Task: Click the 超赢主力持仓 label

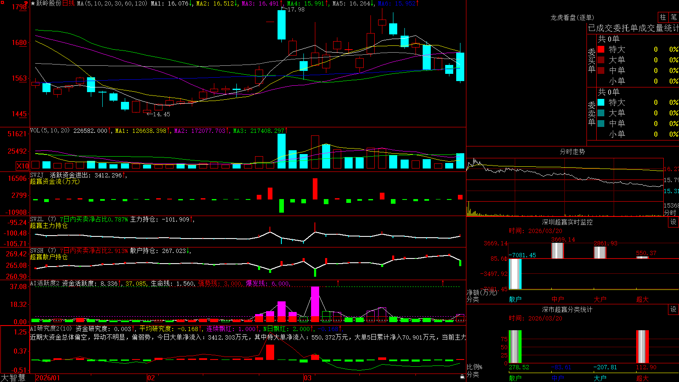Action: click(49, 225)
